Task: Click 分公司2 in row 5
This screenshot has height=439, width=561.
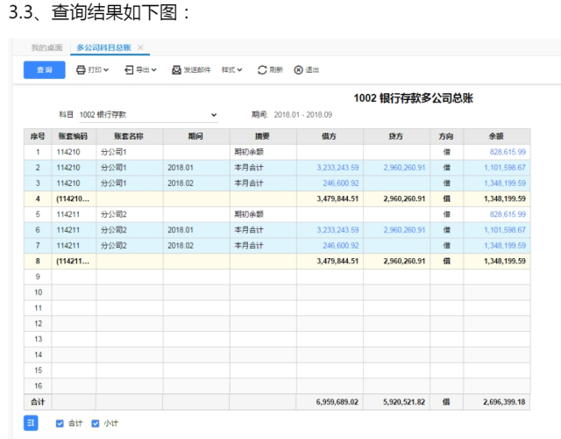Action: tap(114, 214)
